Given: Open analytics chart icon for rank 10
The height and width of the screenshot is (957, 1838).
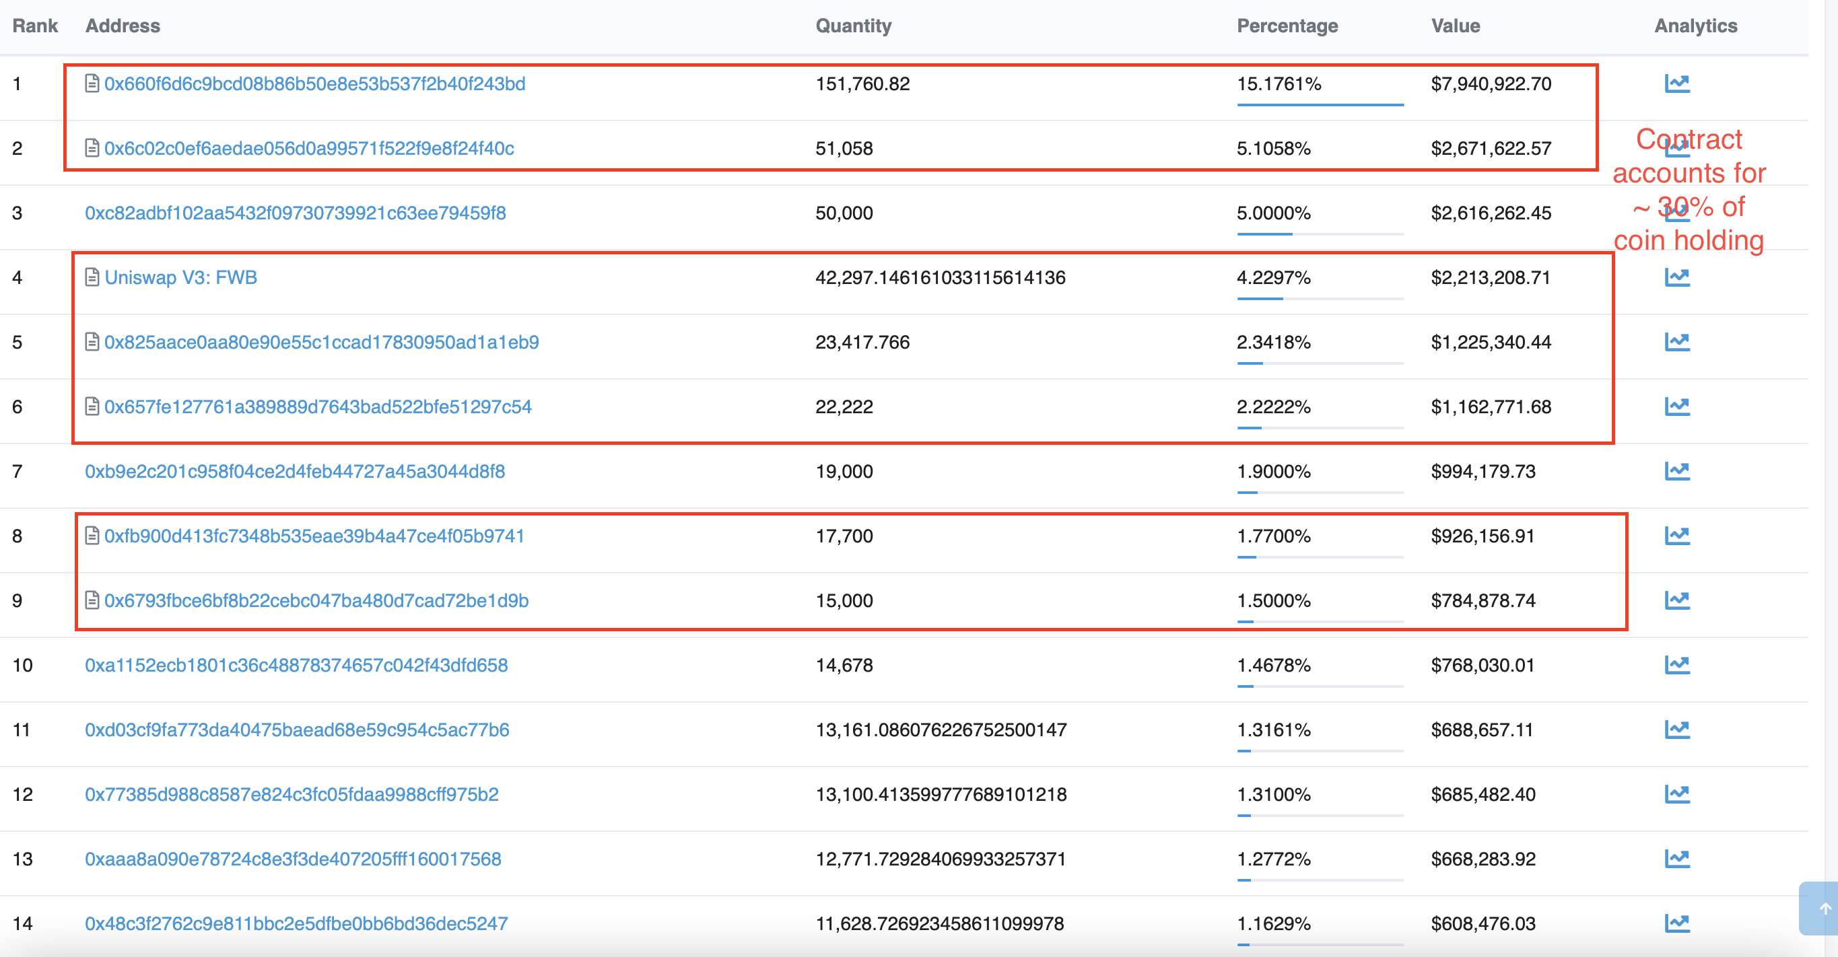Looking at the screenshot, I should (x=1676, y=666).
